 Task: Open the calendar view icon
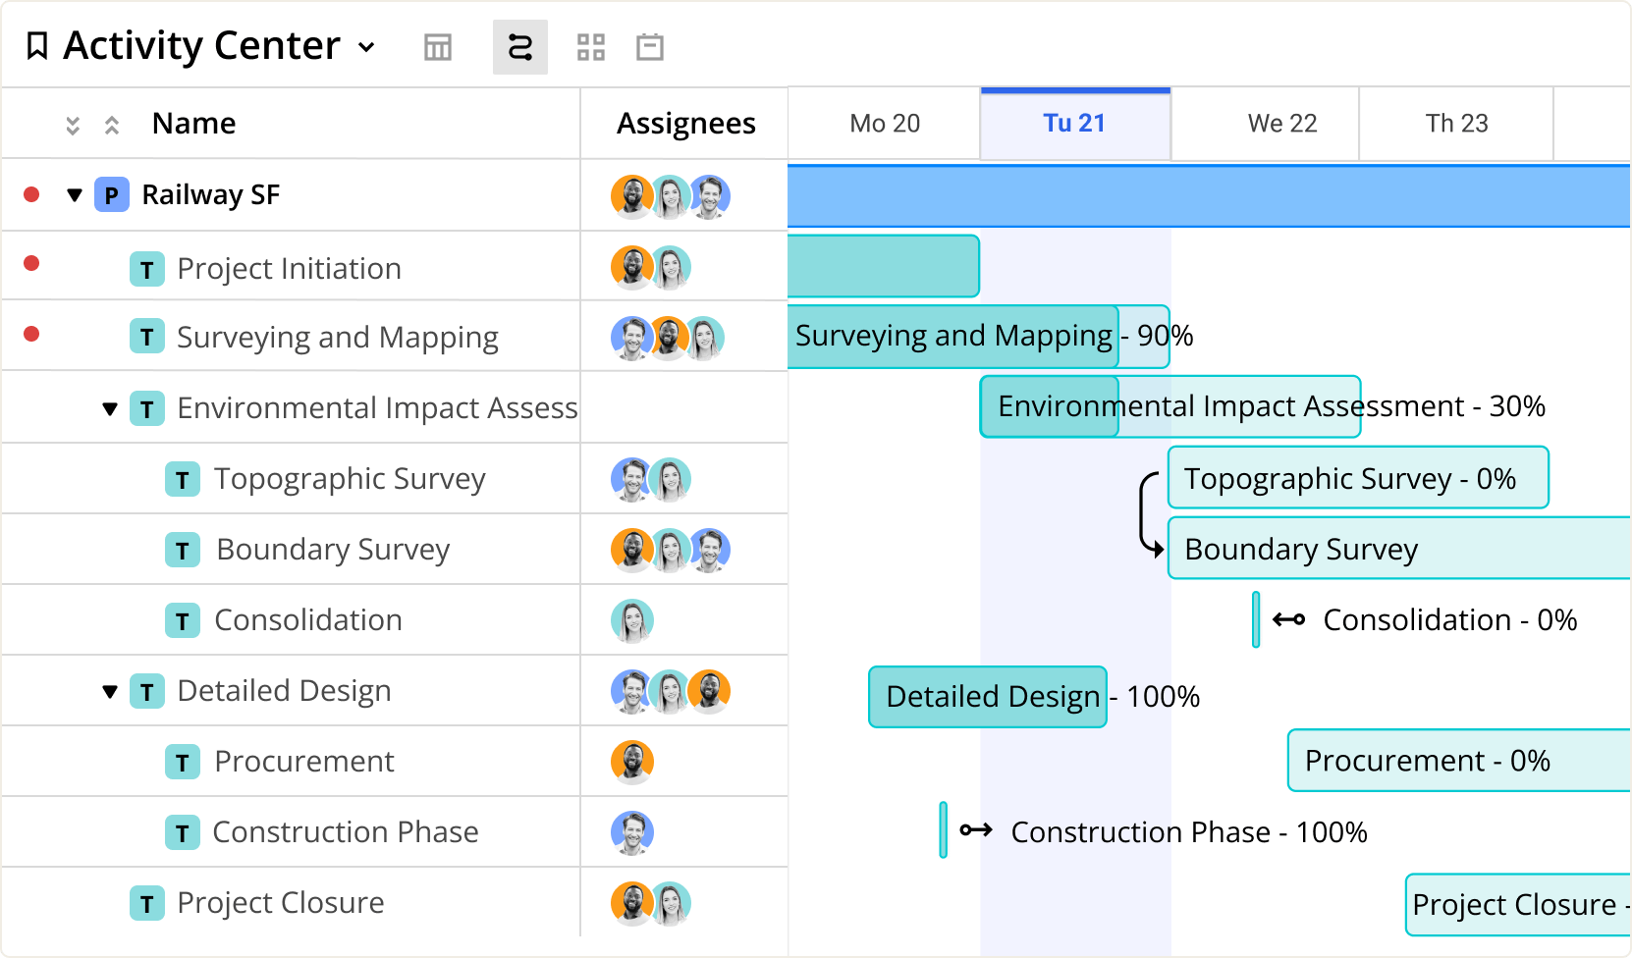649,46
